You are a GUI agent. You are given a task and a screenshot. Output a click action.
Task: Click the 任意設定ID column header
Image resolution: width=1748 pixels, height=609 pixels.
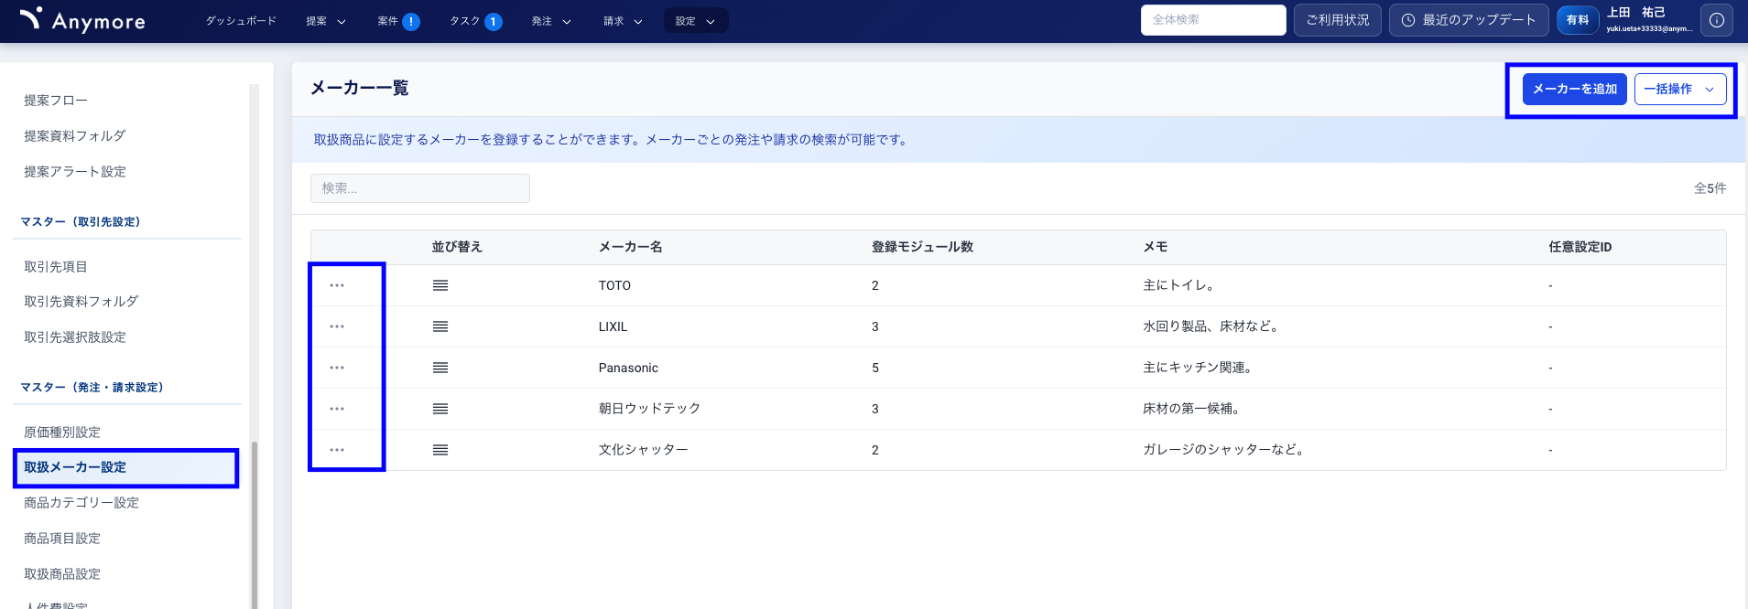[x=1580, y=247]
